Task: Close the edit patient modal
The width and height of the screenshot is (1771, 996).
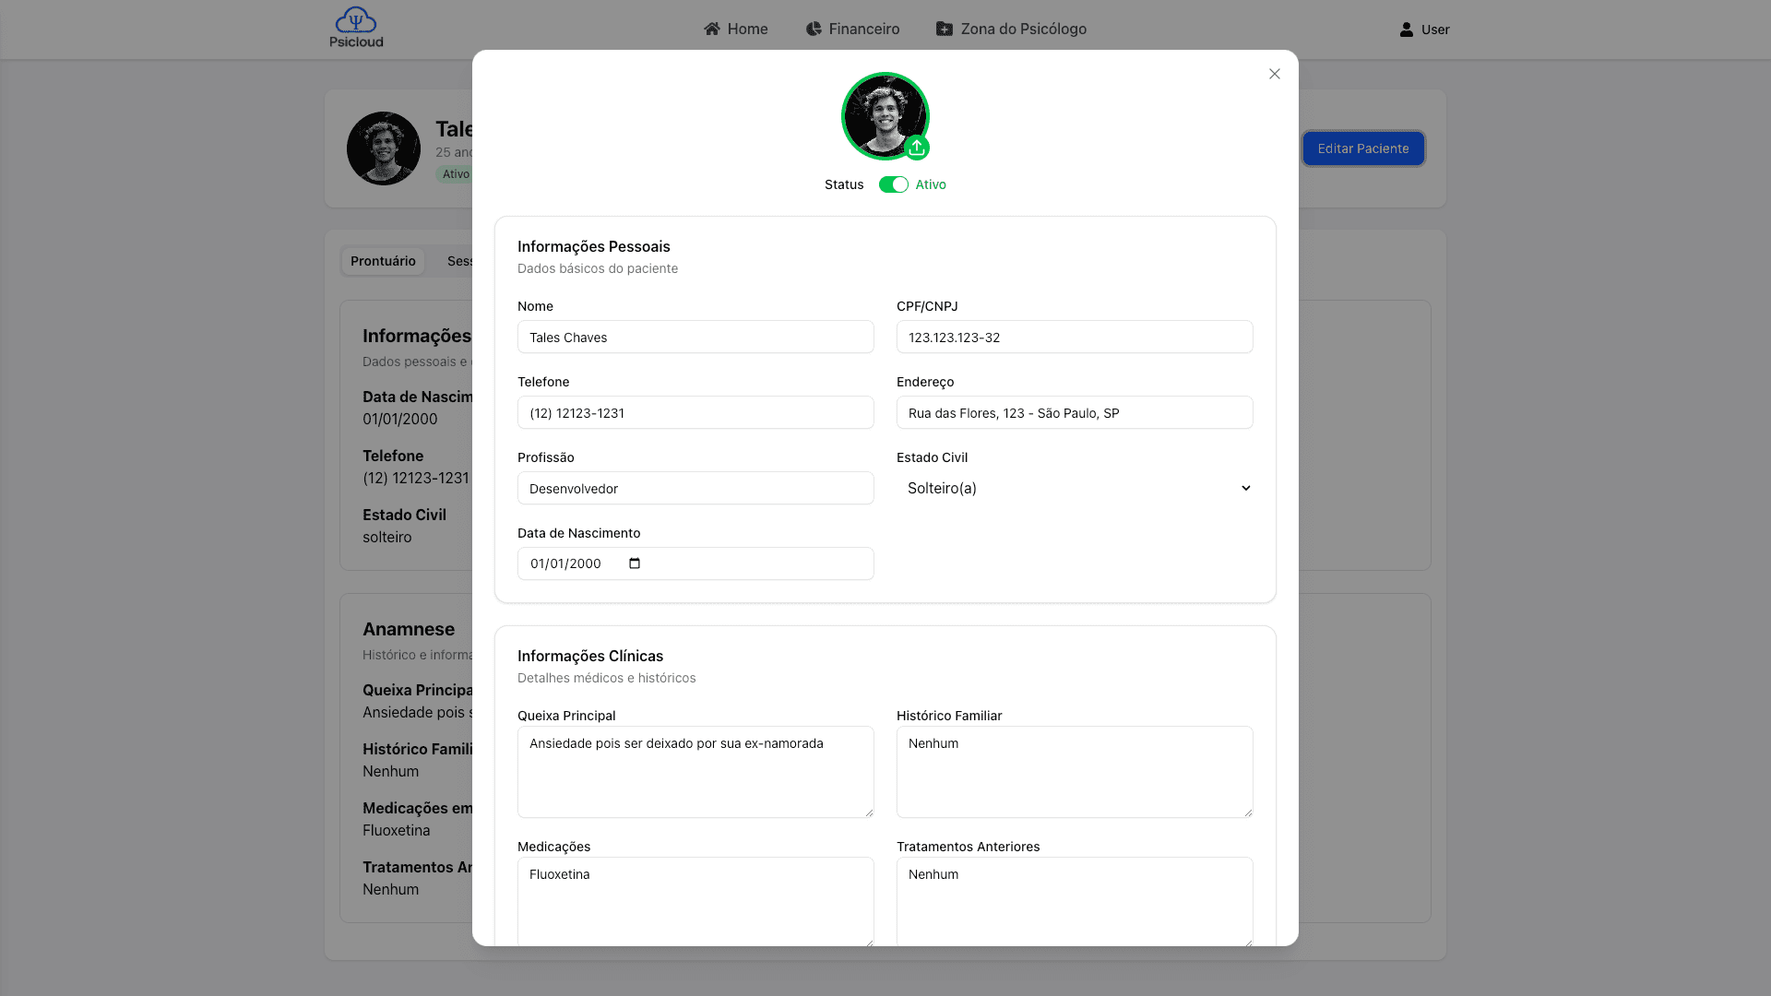Action: [x=1274, y=74]
